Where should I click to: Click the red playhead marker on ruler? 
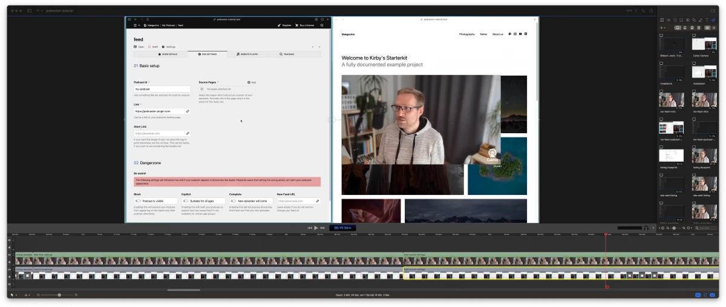[x=606, y=234]
